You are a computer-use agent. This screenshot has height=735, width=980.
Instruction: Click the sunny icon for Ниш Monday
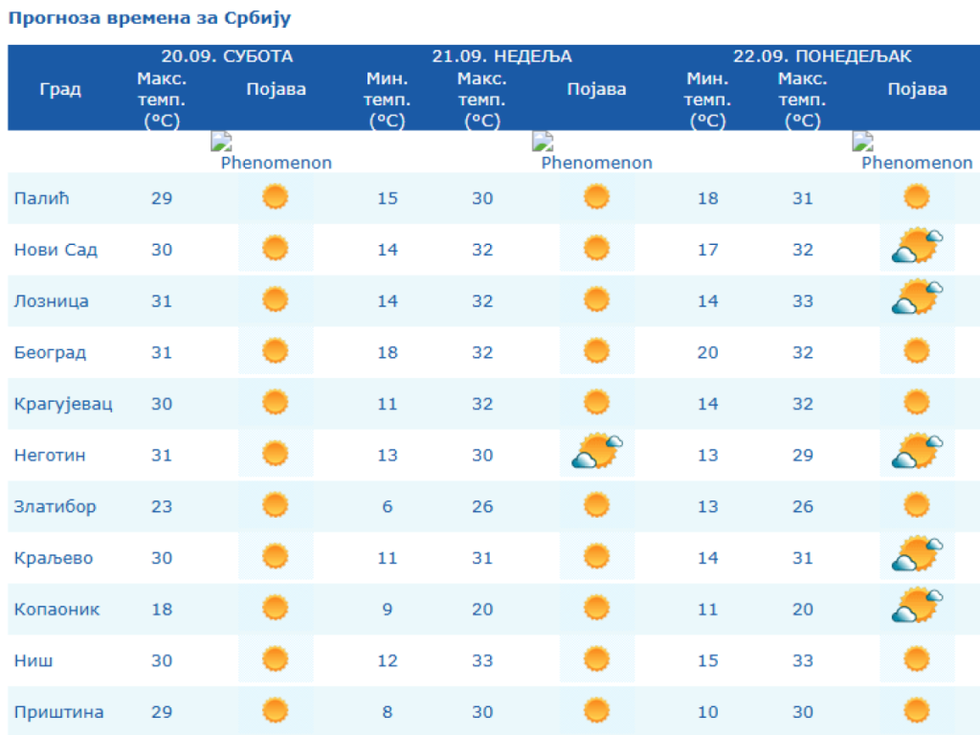click(x=917, y=659)
